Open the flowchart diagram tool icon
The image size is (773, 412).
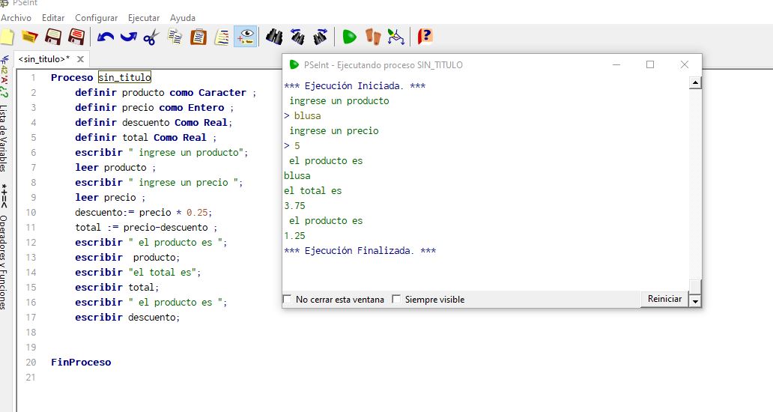395,36
